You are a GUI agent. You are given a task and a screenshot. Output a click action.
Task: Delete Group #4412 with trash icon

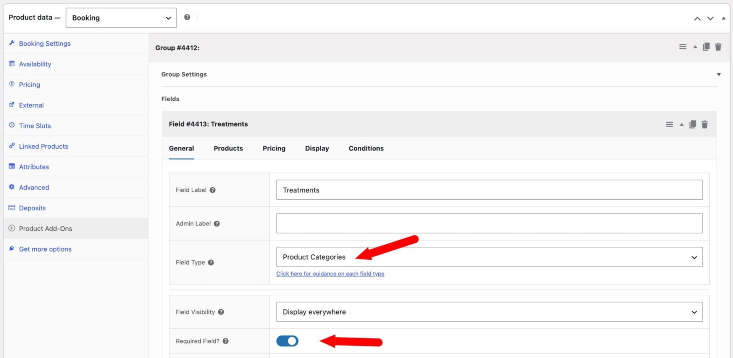point(718,47)
